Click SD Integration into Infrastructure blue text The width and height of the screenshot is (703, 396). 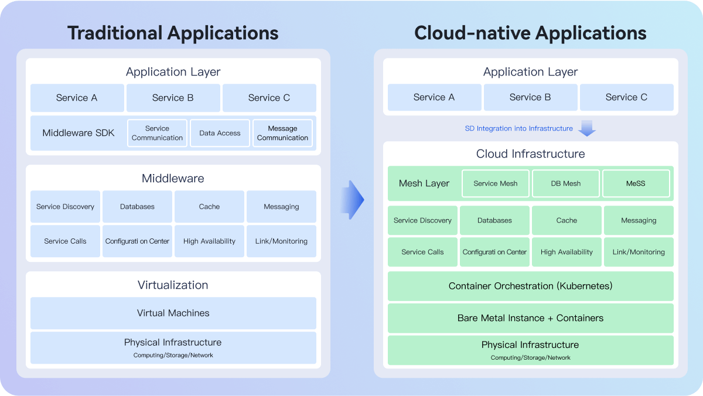[519, 128]
